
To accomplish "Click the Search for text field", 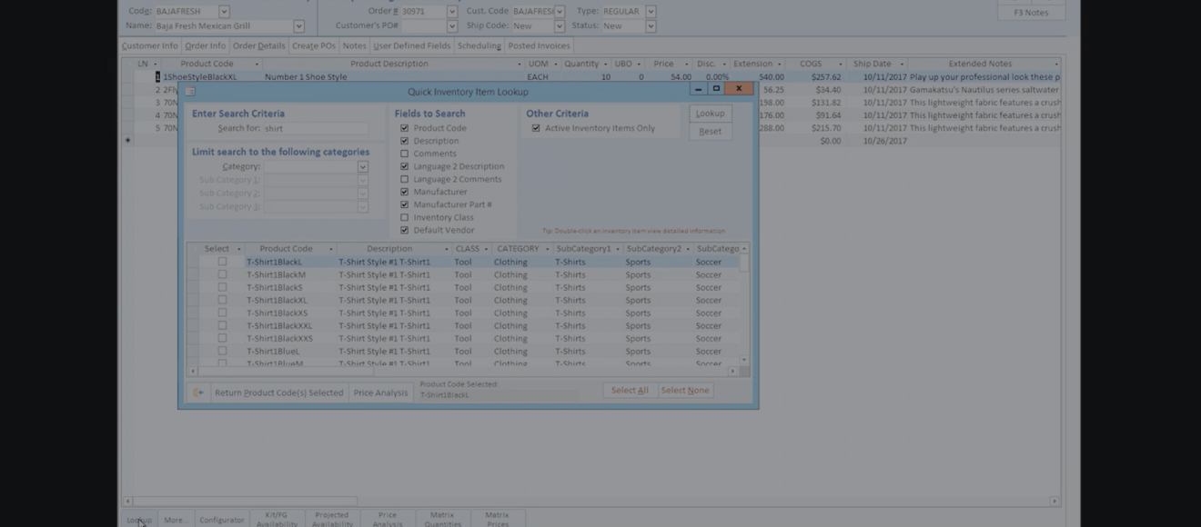I will 315,129.
